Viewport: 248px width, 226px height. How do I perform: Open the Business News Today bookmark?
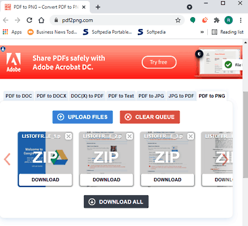click(x=52, y=32)
